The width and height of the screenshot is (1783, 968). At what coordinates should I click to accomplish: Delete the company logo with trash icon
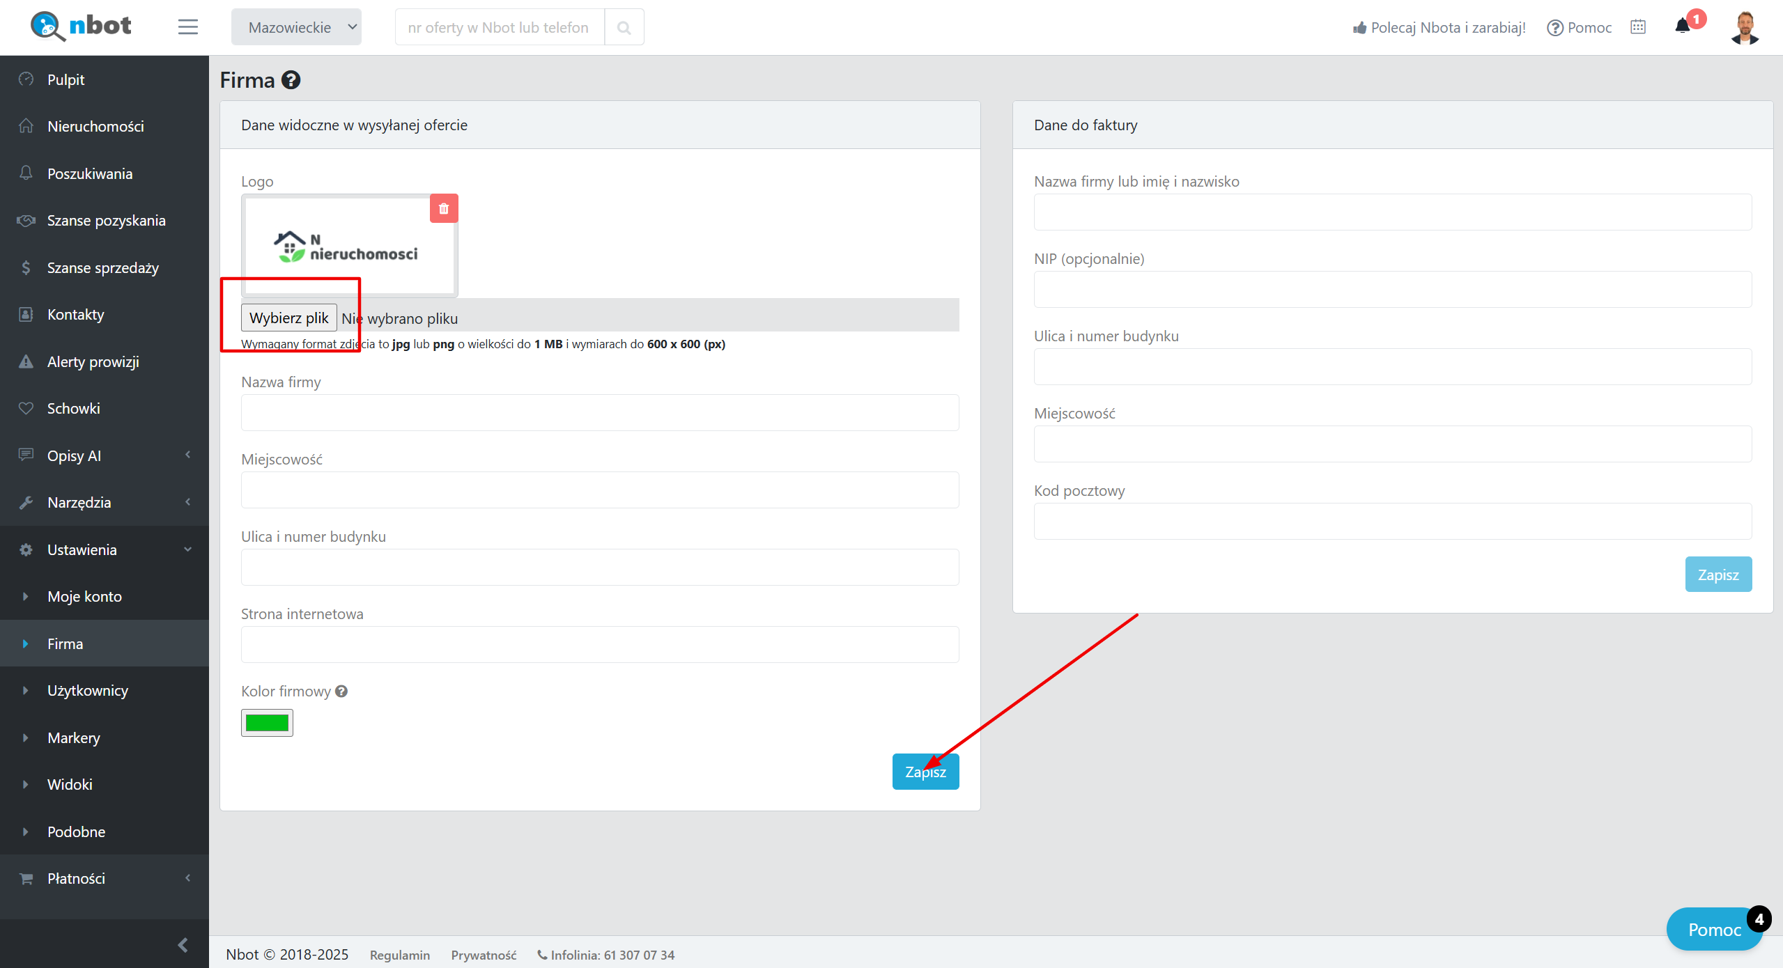click(444, 208)
